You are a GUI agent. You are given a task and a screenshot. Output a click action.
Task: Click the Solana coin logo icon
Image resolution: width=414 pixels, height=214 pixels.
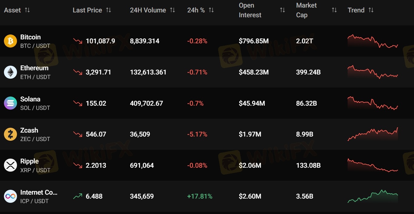[x=10, y=103]
